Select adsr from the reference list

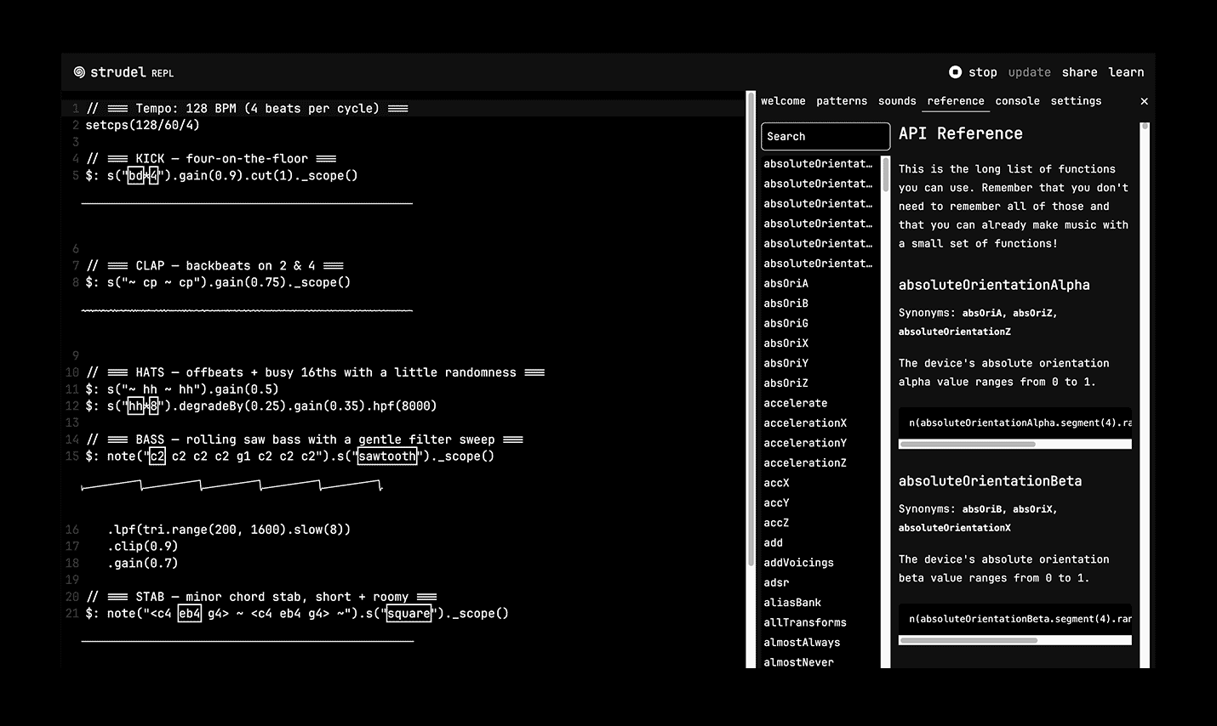(776, 582)
